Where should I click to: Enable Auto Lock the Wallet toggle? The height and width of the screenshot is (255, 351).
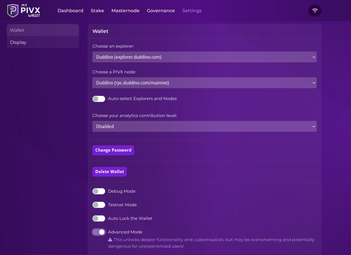click(x=99, y=218)
